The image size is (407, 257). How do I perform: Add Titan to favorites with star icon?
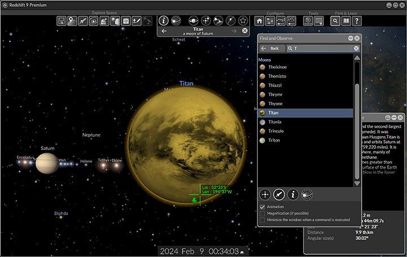tap(243, 20)
